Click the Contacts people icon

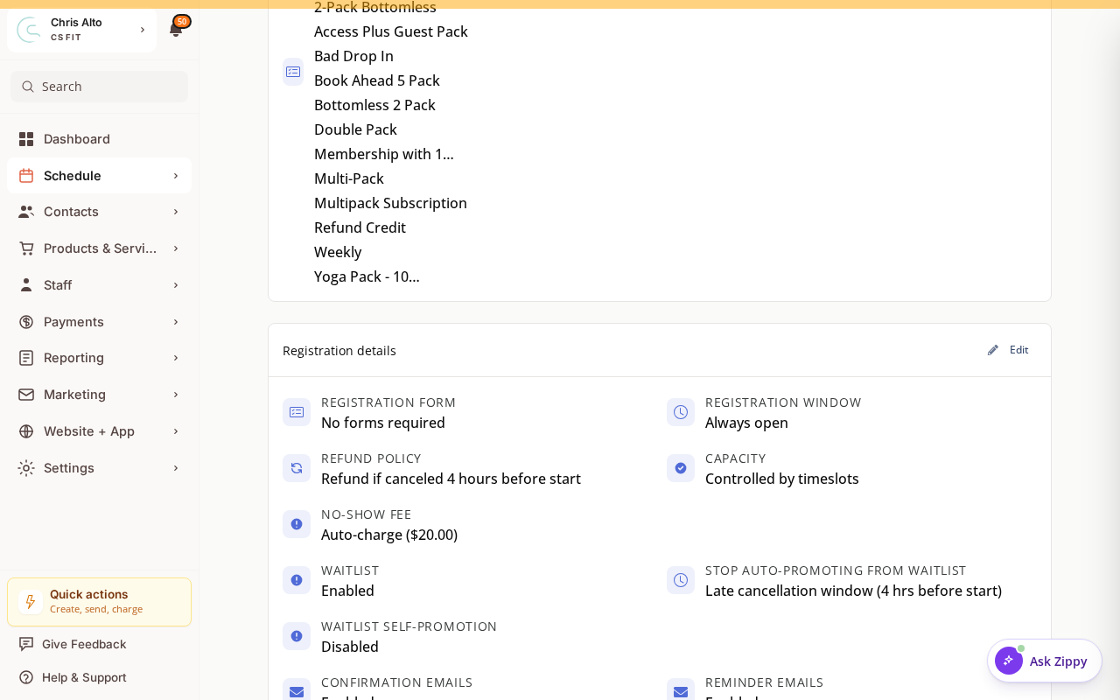pos(26,212)
